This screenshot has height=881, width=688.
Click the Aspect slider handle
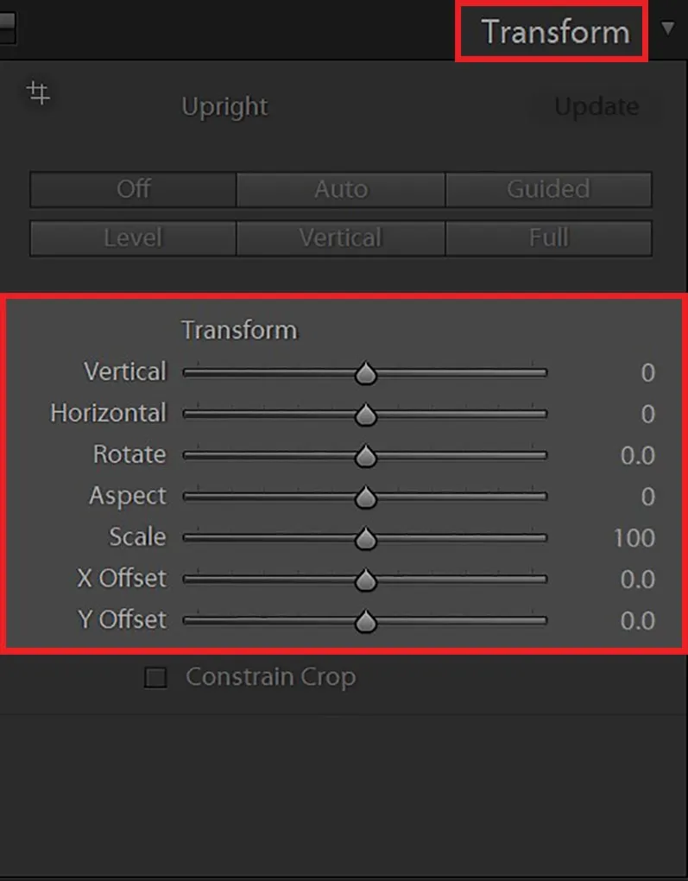365,498
